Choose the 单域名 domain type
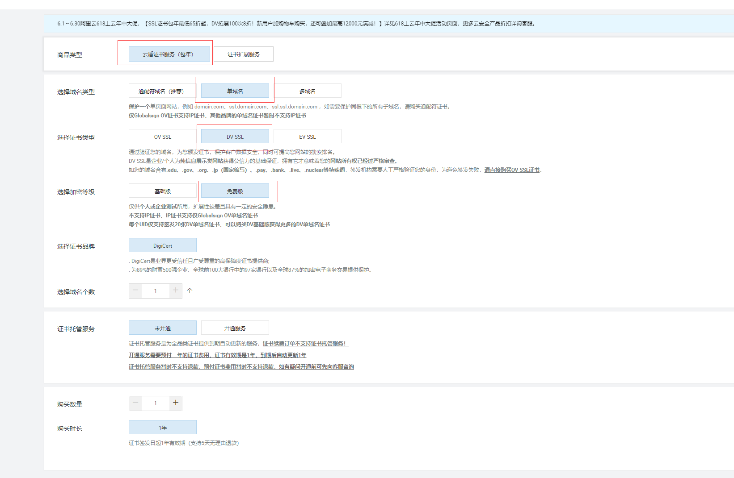Screen dimensions: 734x478 pyautogui.click(x=236, y=91)
